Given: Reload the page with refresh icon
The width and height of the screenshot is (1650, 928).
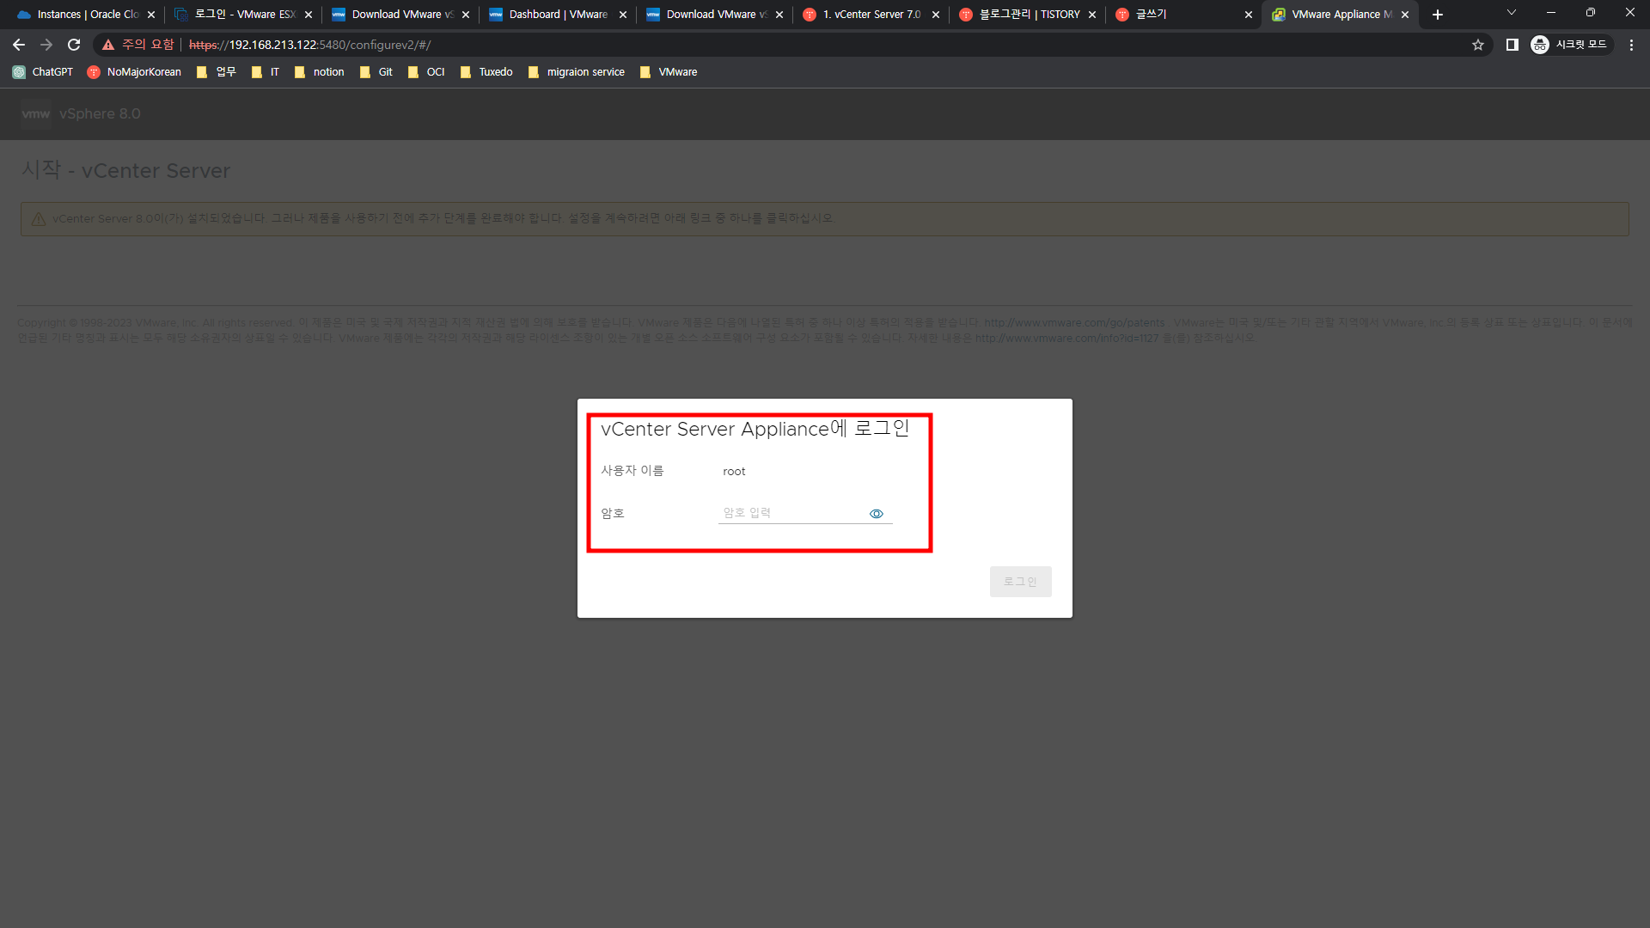Looking at the screenshot, I should (74, 45).
